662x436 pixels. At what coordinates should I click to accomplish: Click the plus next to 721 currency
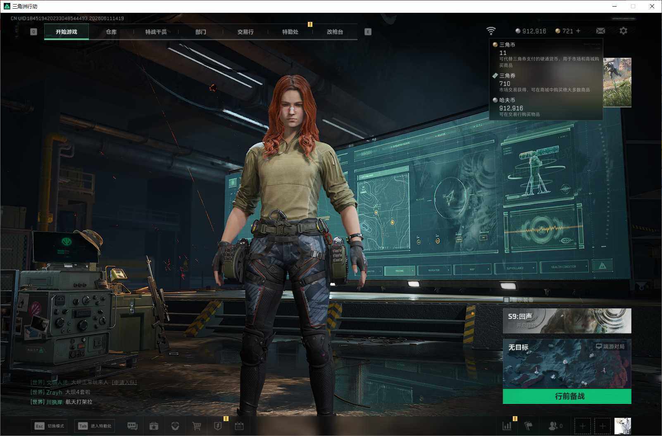[578, 31]
